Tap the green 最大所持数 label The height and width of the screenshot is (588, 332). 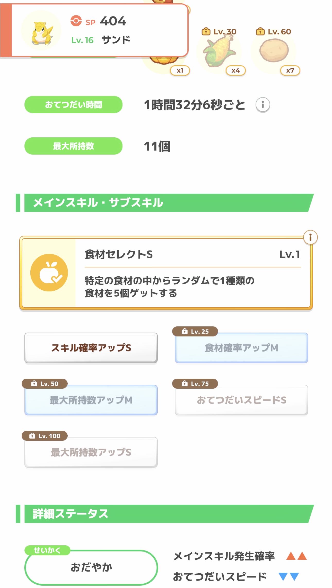point(73,146)
